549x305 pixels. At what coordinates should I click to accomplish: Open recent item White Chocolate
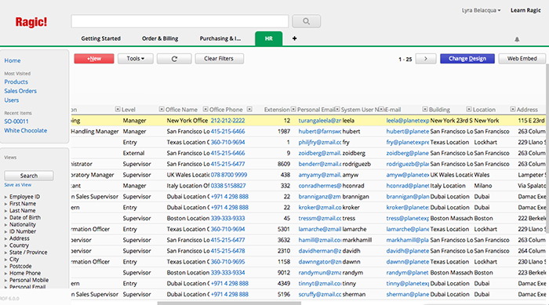(x=26, y=131)
